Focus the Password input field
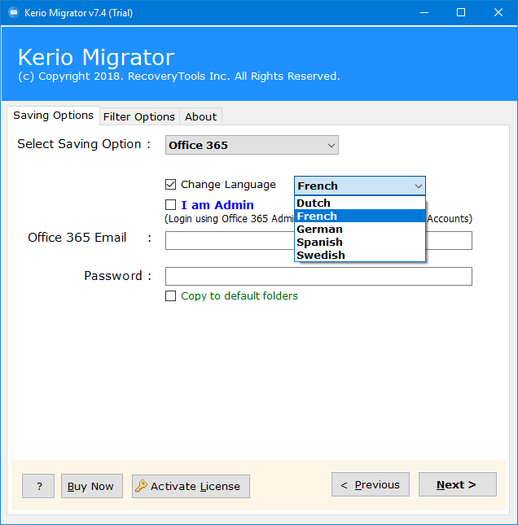518x525 pixels. pos(318,276)
